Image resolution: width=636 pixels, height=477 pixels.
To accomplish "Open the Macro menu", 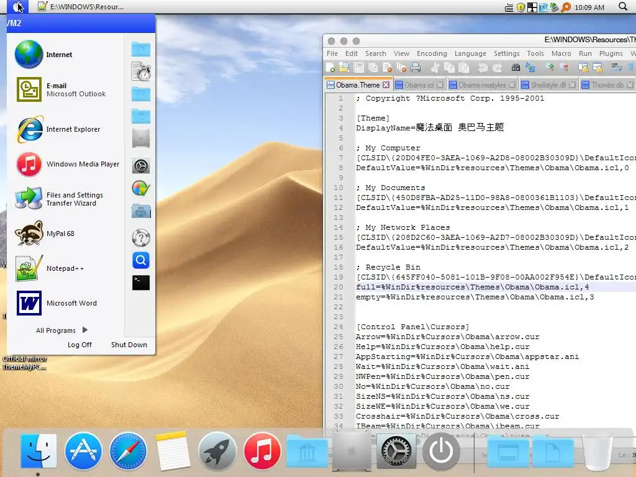I will point(561,53).
